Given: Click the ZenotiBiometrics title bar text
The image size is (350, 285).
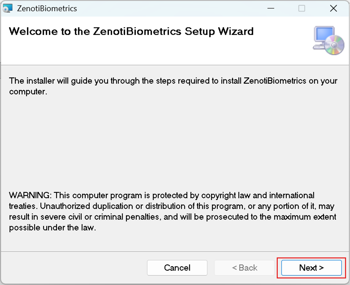Looking at the screenshot, I should pyautogui.click(x=46, y=8).
